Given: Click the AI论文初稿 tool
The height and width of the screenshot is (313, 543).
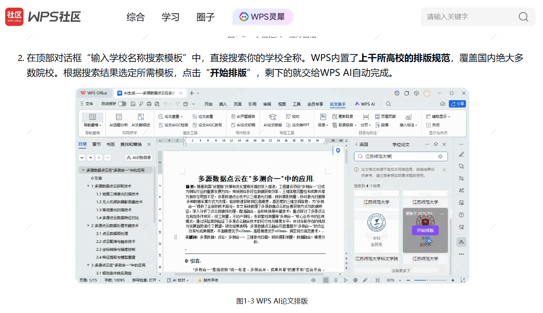Looking at the screenshot, I should [243, 125].
